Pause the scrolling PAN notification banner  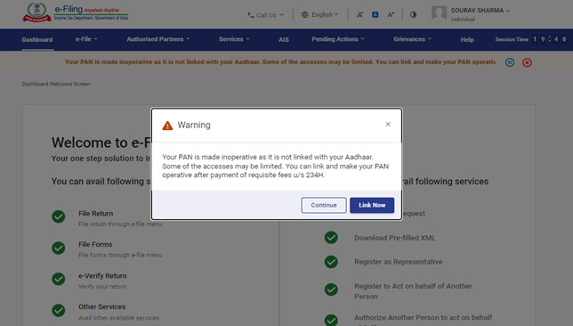(510, 62)
